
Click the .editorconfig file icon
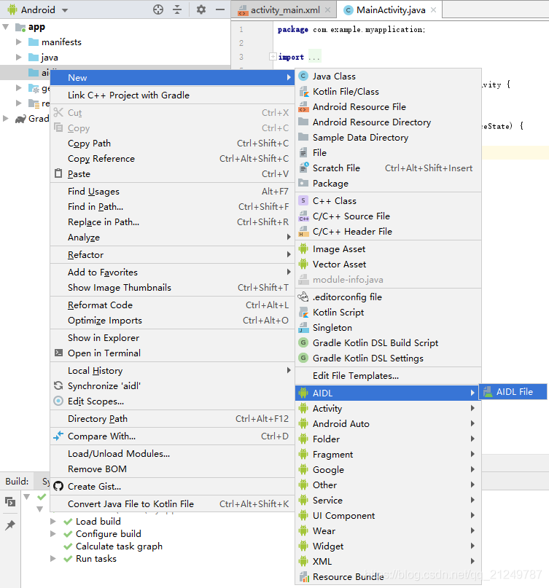tap(303, 297)
